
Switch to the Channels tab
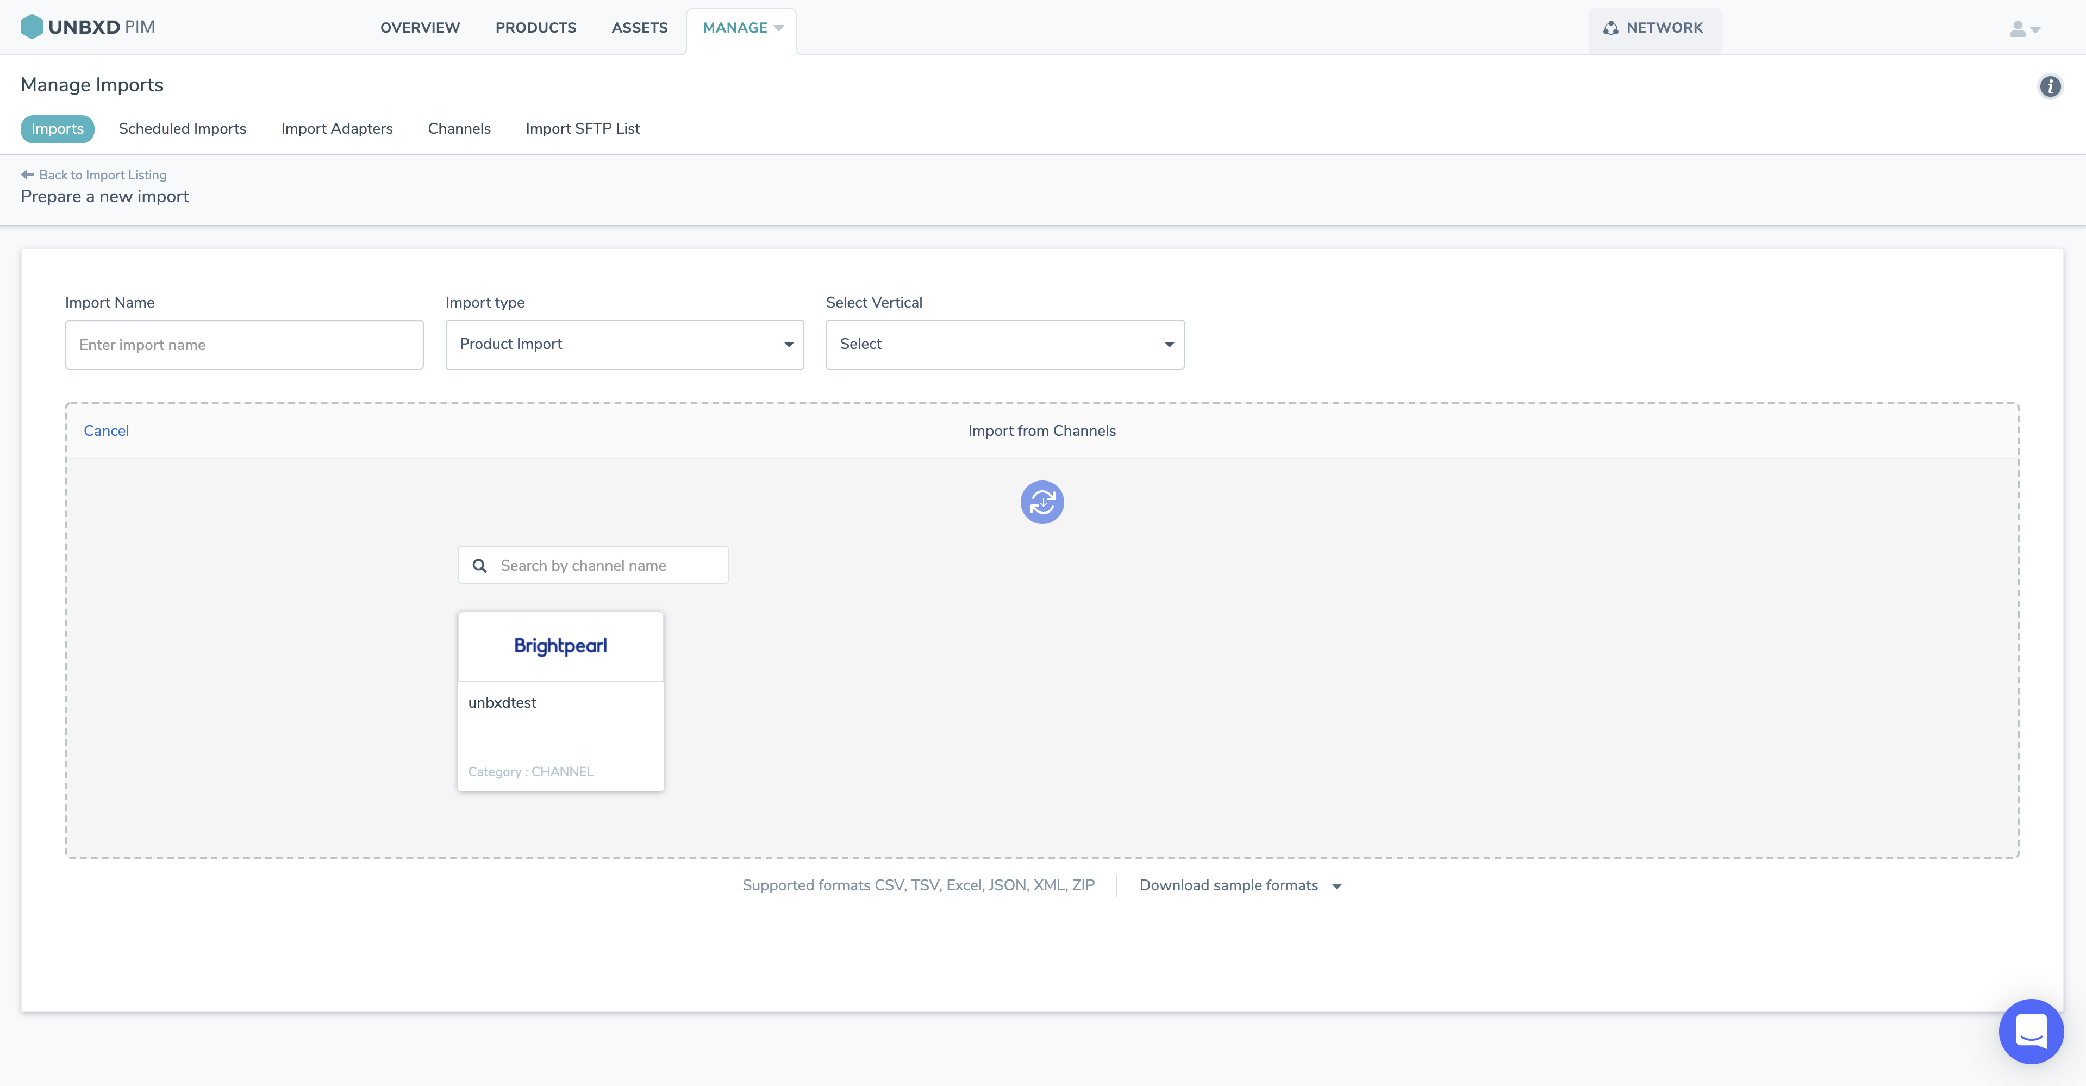point(459,129)
